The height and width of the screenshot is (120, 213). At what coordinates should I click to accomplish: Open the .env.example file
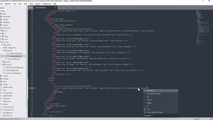8,93
